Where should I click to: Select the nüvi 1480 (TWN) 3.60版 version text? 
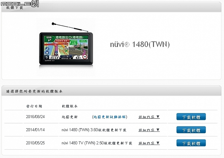[94, 130]
